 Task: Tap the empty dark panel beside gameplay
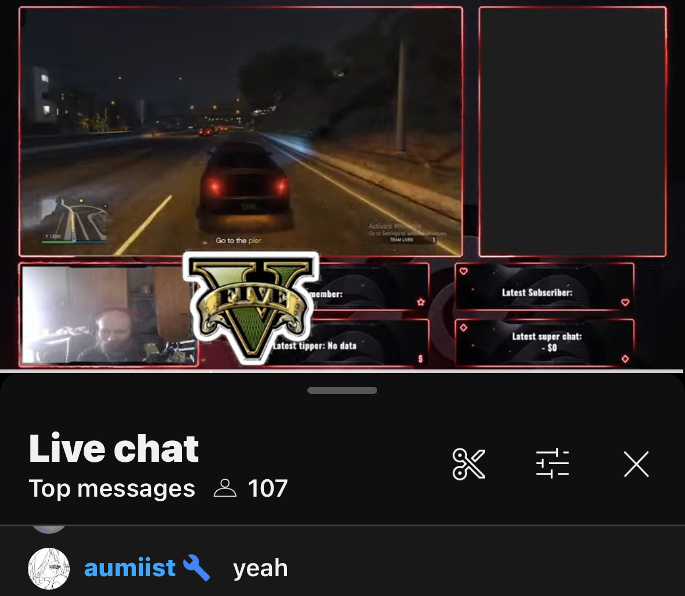coord(573,131)
